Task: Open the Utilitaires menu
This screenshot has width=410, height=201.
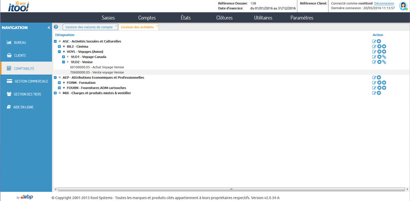Action: coord(263,18)
